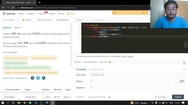Switch to Run Code Result tab
Screen dimensions: 188x105
(x=90, y=62)
